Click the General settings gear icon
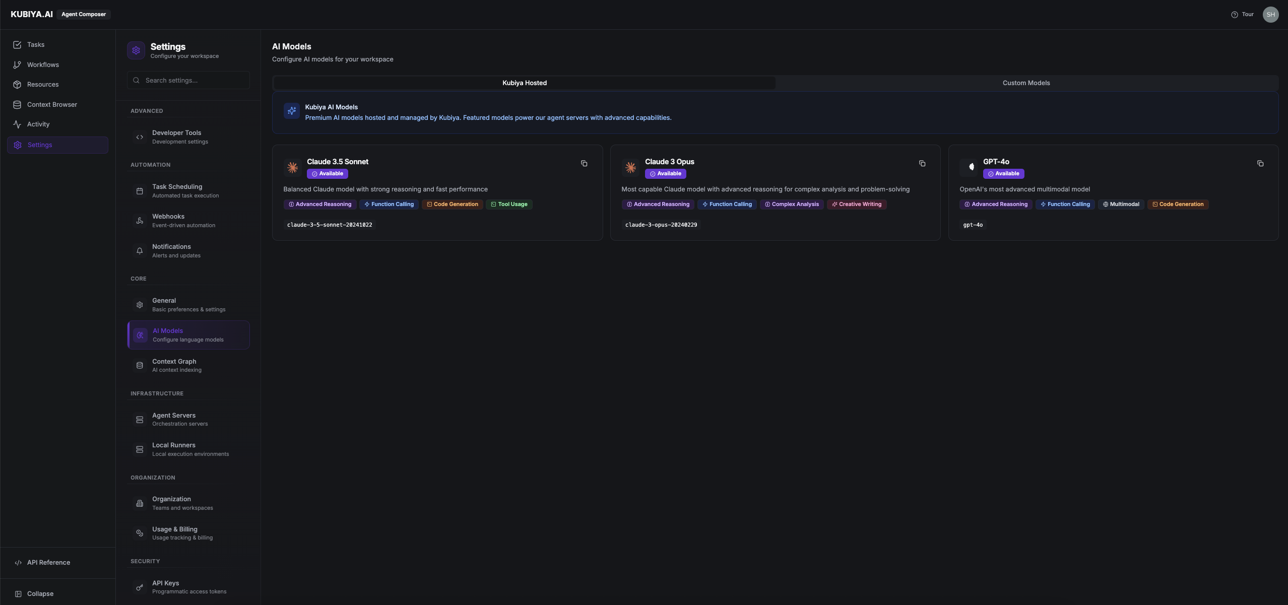 pos(140,305)
